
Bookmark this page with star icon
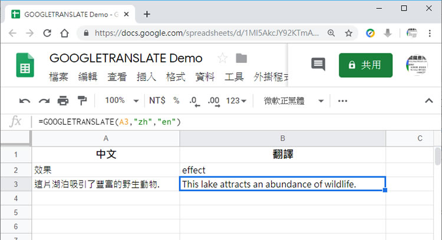point(349,33)
